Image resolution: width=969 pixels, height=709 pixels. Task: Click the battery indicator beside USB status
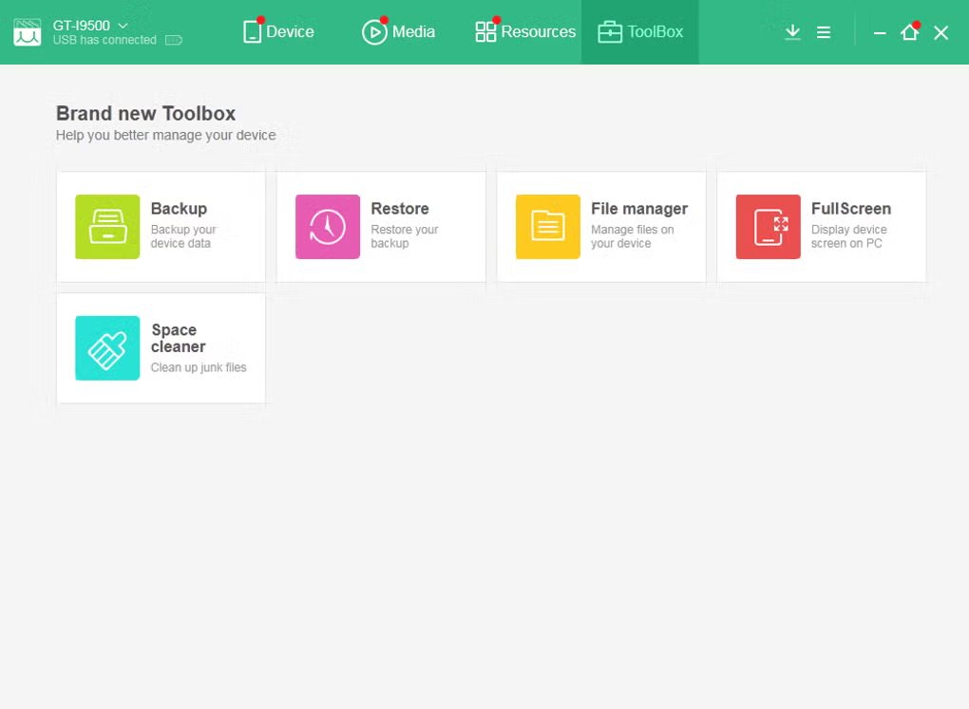tap(173, 41)
